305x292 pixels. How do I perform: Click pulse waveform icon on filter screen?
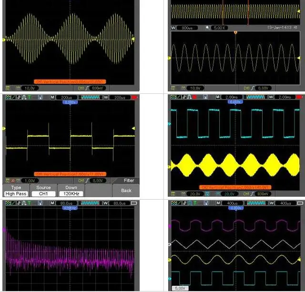tap(24, 97)
